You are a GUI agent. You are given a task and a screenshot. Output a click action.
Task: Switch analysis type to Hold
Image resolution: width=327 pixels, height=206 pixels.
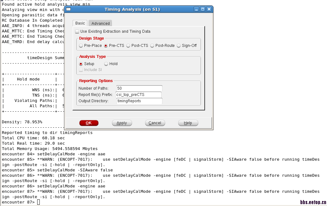click(x=106, y=64)
